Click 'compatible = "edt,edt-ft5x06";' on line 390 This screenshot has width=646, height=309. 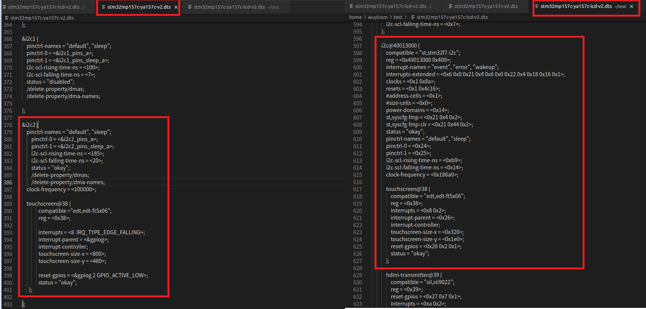point(75,211)
